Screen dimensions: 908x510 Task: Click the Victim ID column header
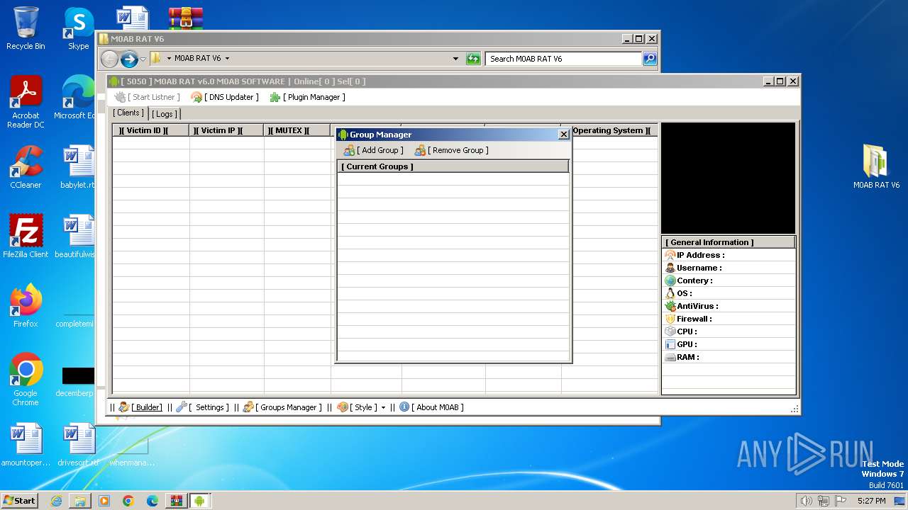(x=151, y=130)
